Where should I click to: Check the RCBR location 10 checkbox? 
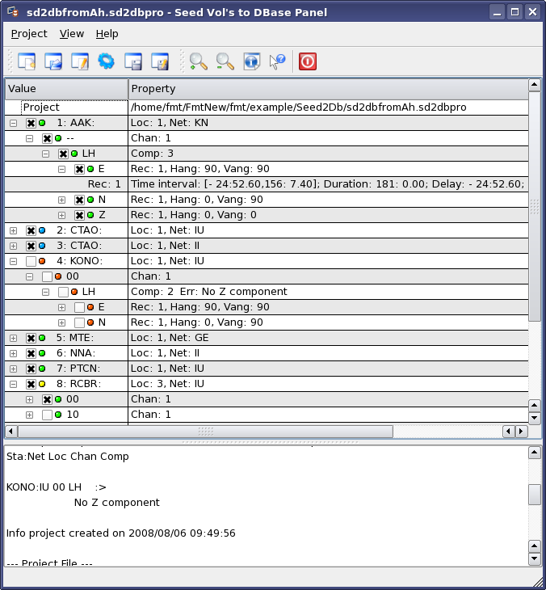click(x=47, y=415)
